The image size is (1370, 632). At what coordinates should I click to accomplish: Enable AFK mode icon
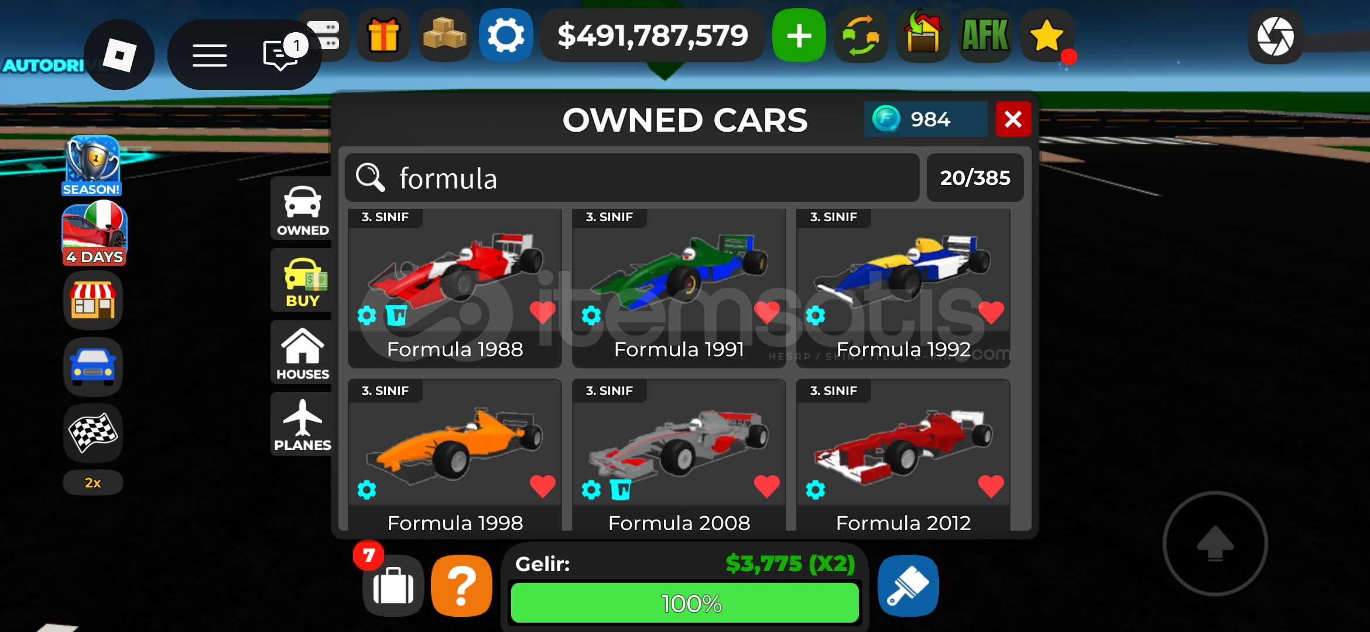click(985, 36)
